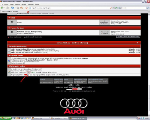Screen dimensions: 150x120
Task: Collapse the Forum dla Gosci category icon
Action: [x=9, y=28]
